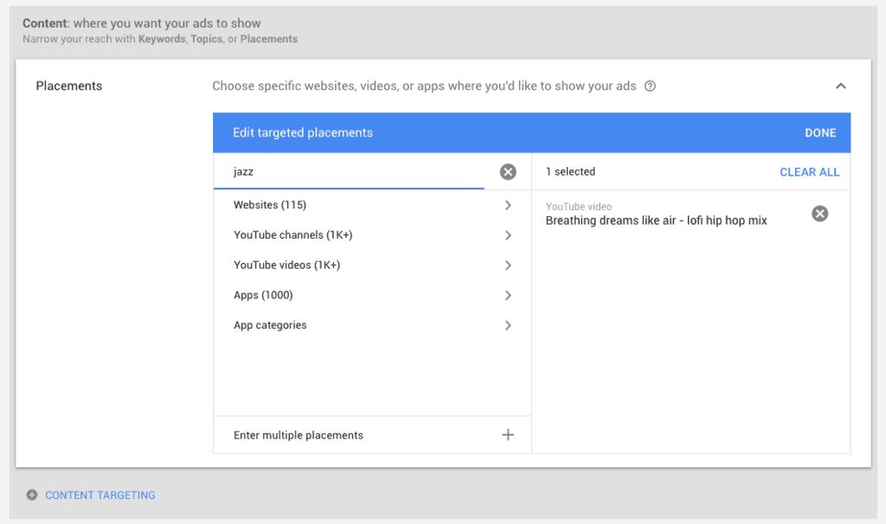Screen dimensions: 886x524
Task: Select the Apps (1000) label
Action: [x=263, y=296]
